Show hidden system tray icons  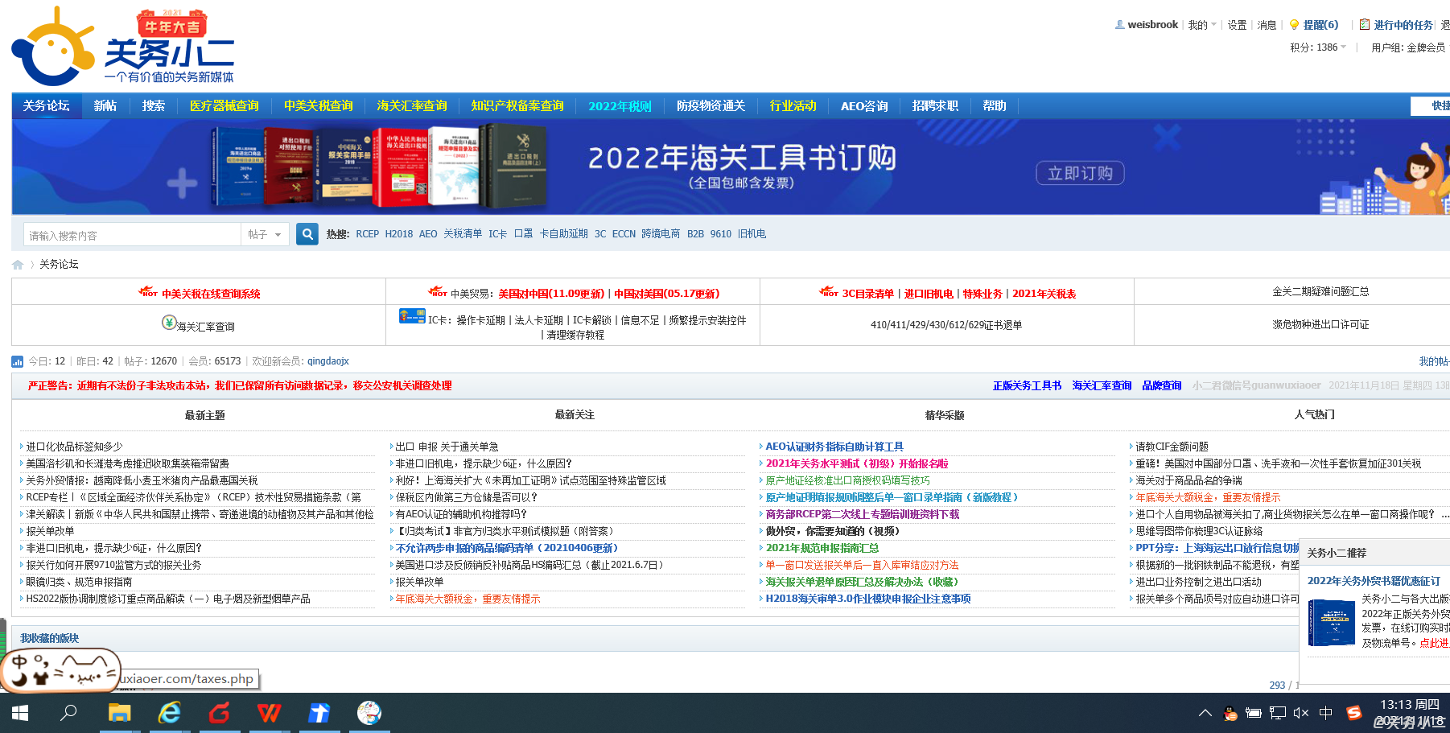click(x=1205, y=713)
